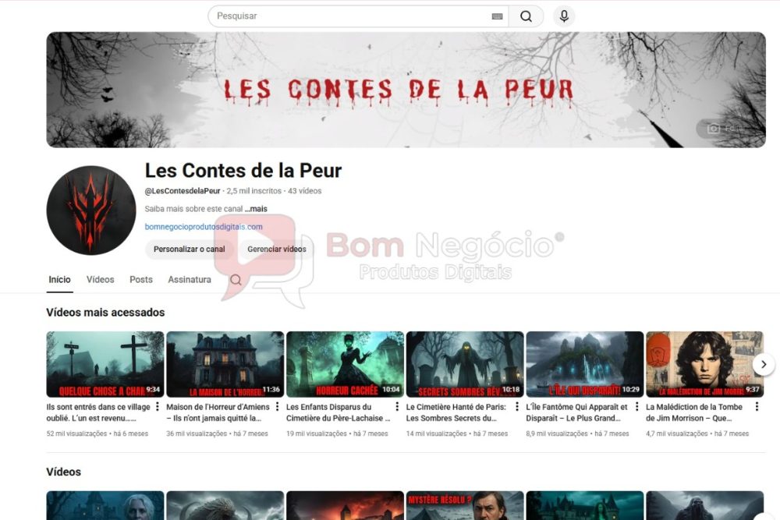Click the Ils sont entrés dans ce village thumbnail
The height and width of the screenshot is (520, 780).
(104, 363)
